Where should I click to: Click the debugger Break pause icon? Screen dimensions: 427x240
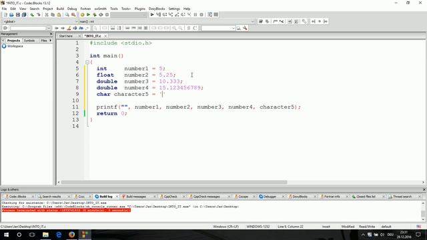click(195, 15)
